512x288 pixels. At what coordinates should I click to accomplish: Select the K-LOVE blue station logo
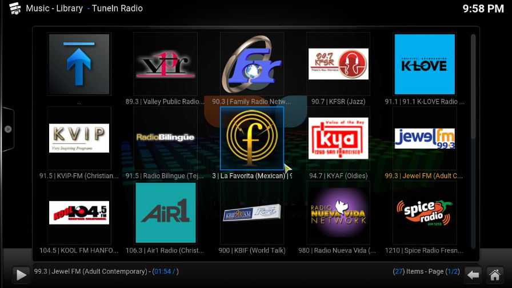coord(425,64)
